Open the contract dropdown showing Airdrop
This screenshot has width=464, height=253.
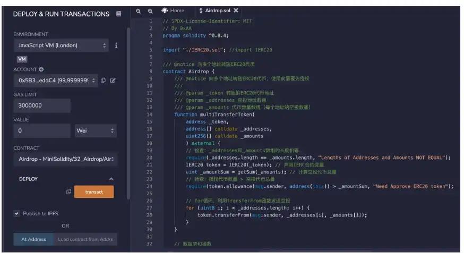tap(65, 159)
